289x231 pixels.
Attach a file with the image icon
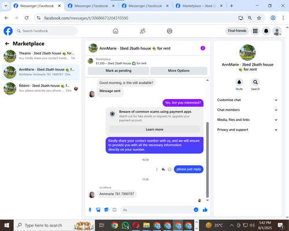pos(98,210)
